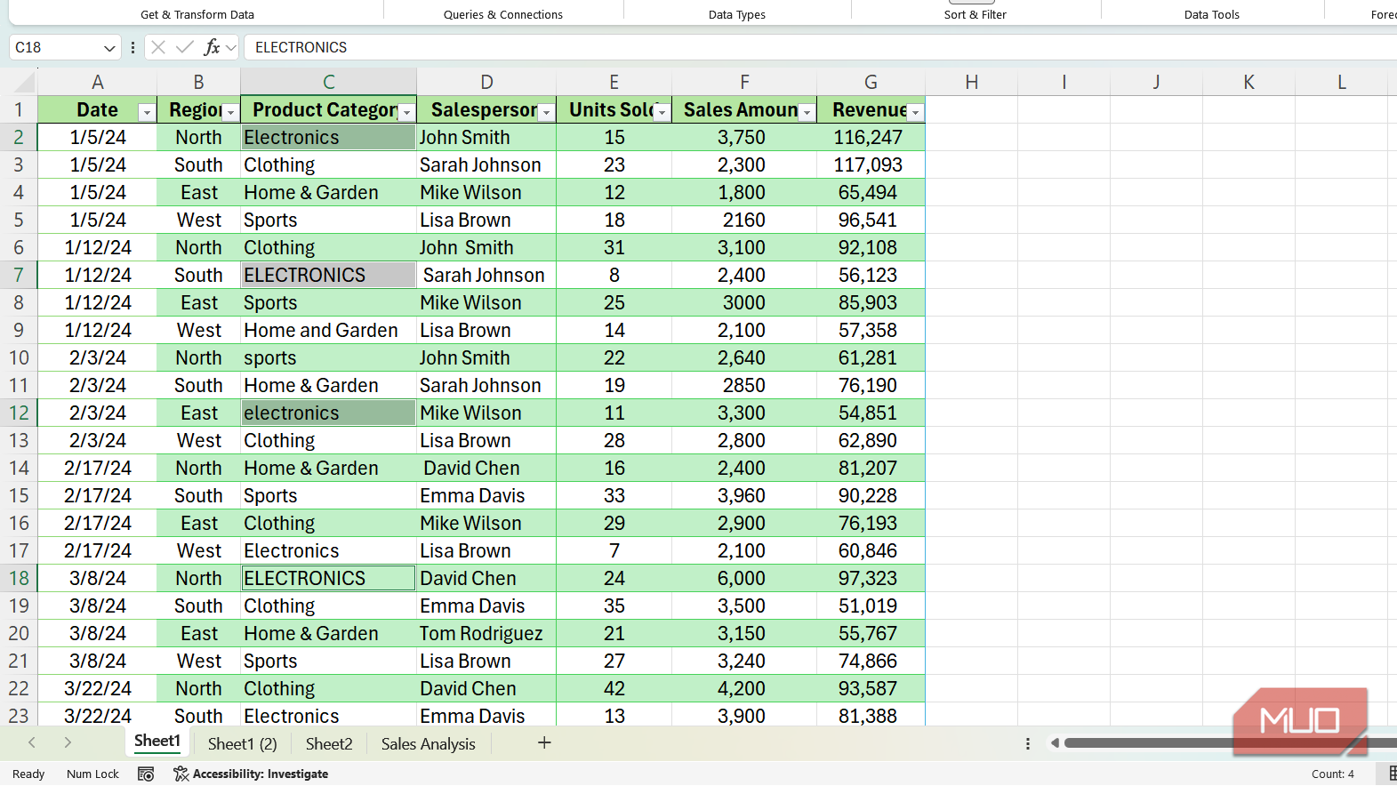Open the Units Sold filter dropdown
Screen dimensions: 1397x786
point(662,112)
